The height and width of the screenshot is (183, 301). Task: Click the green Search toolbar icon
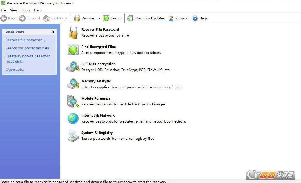tap(106, 18)
